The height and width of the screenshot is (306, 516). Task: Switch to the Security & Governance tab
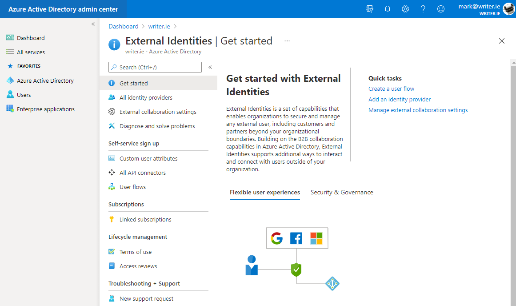[x=342, y=192]
